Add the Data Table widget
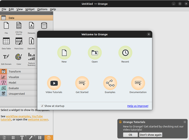This screenshot has height=140, width=189. point(6,44)
